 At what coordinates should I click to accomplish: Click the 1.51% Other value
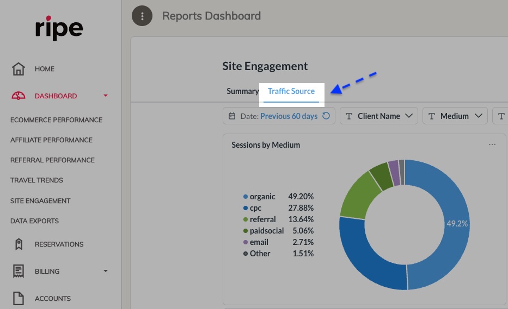[x=303, y=254]
